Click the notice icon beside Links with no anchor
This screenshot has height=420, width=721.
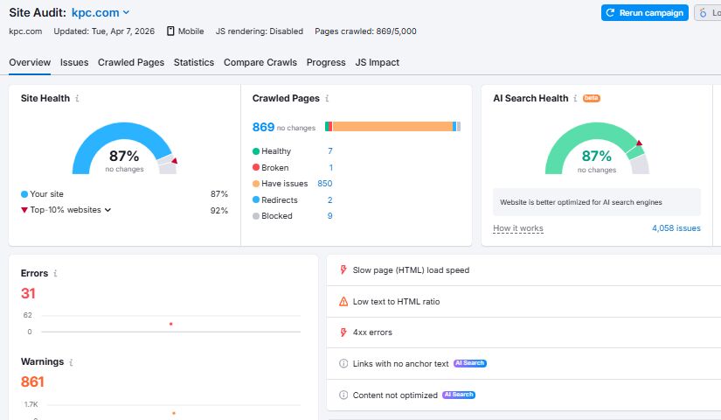[343, 363]
